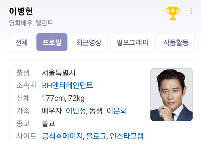Image resolution: width=201 pixels, height=145 pixels.
Task: Switch to the 최근영상 tab
Action: click(89, 42)
